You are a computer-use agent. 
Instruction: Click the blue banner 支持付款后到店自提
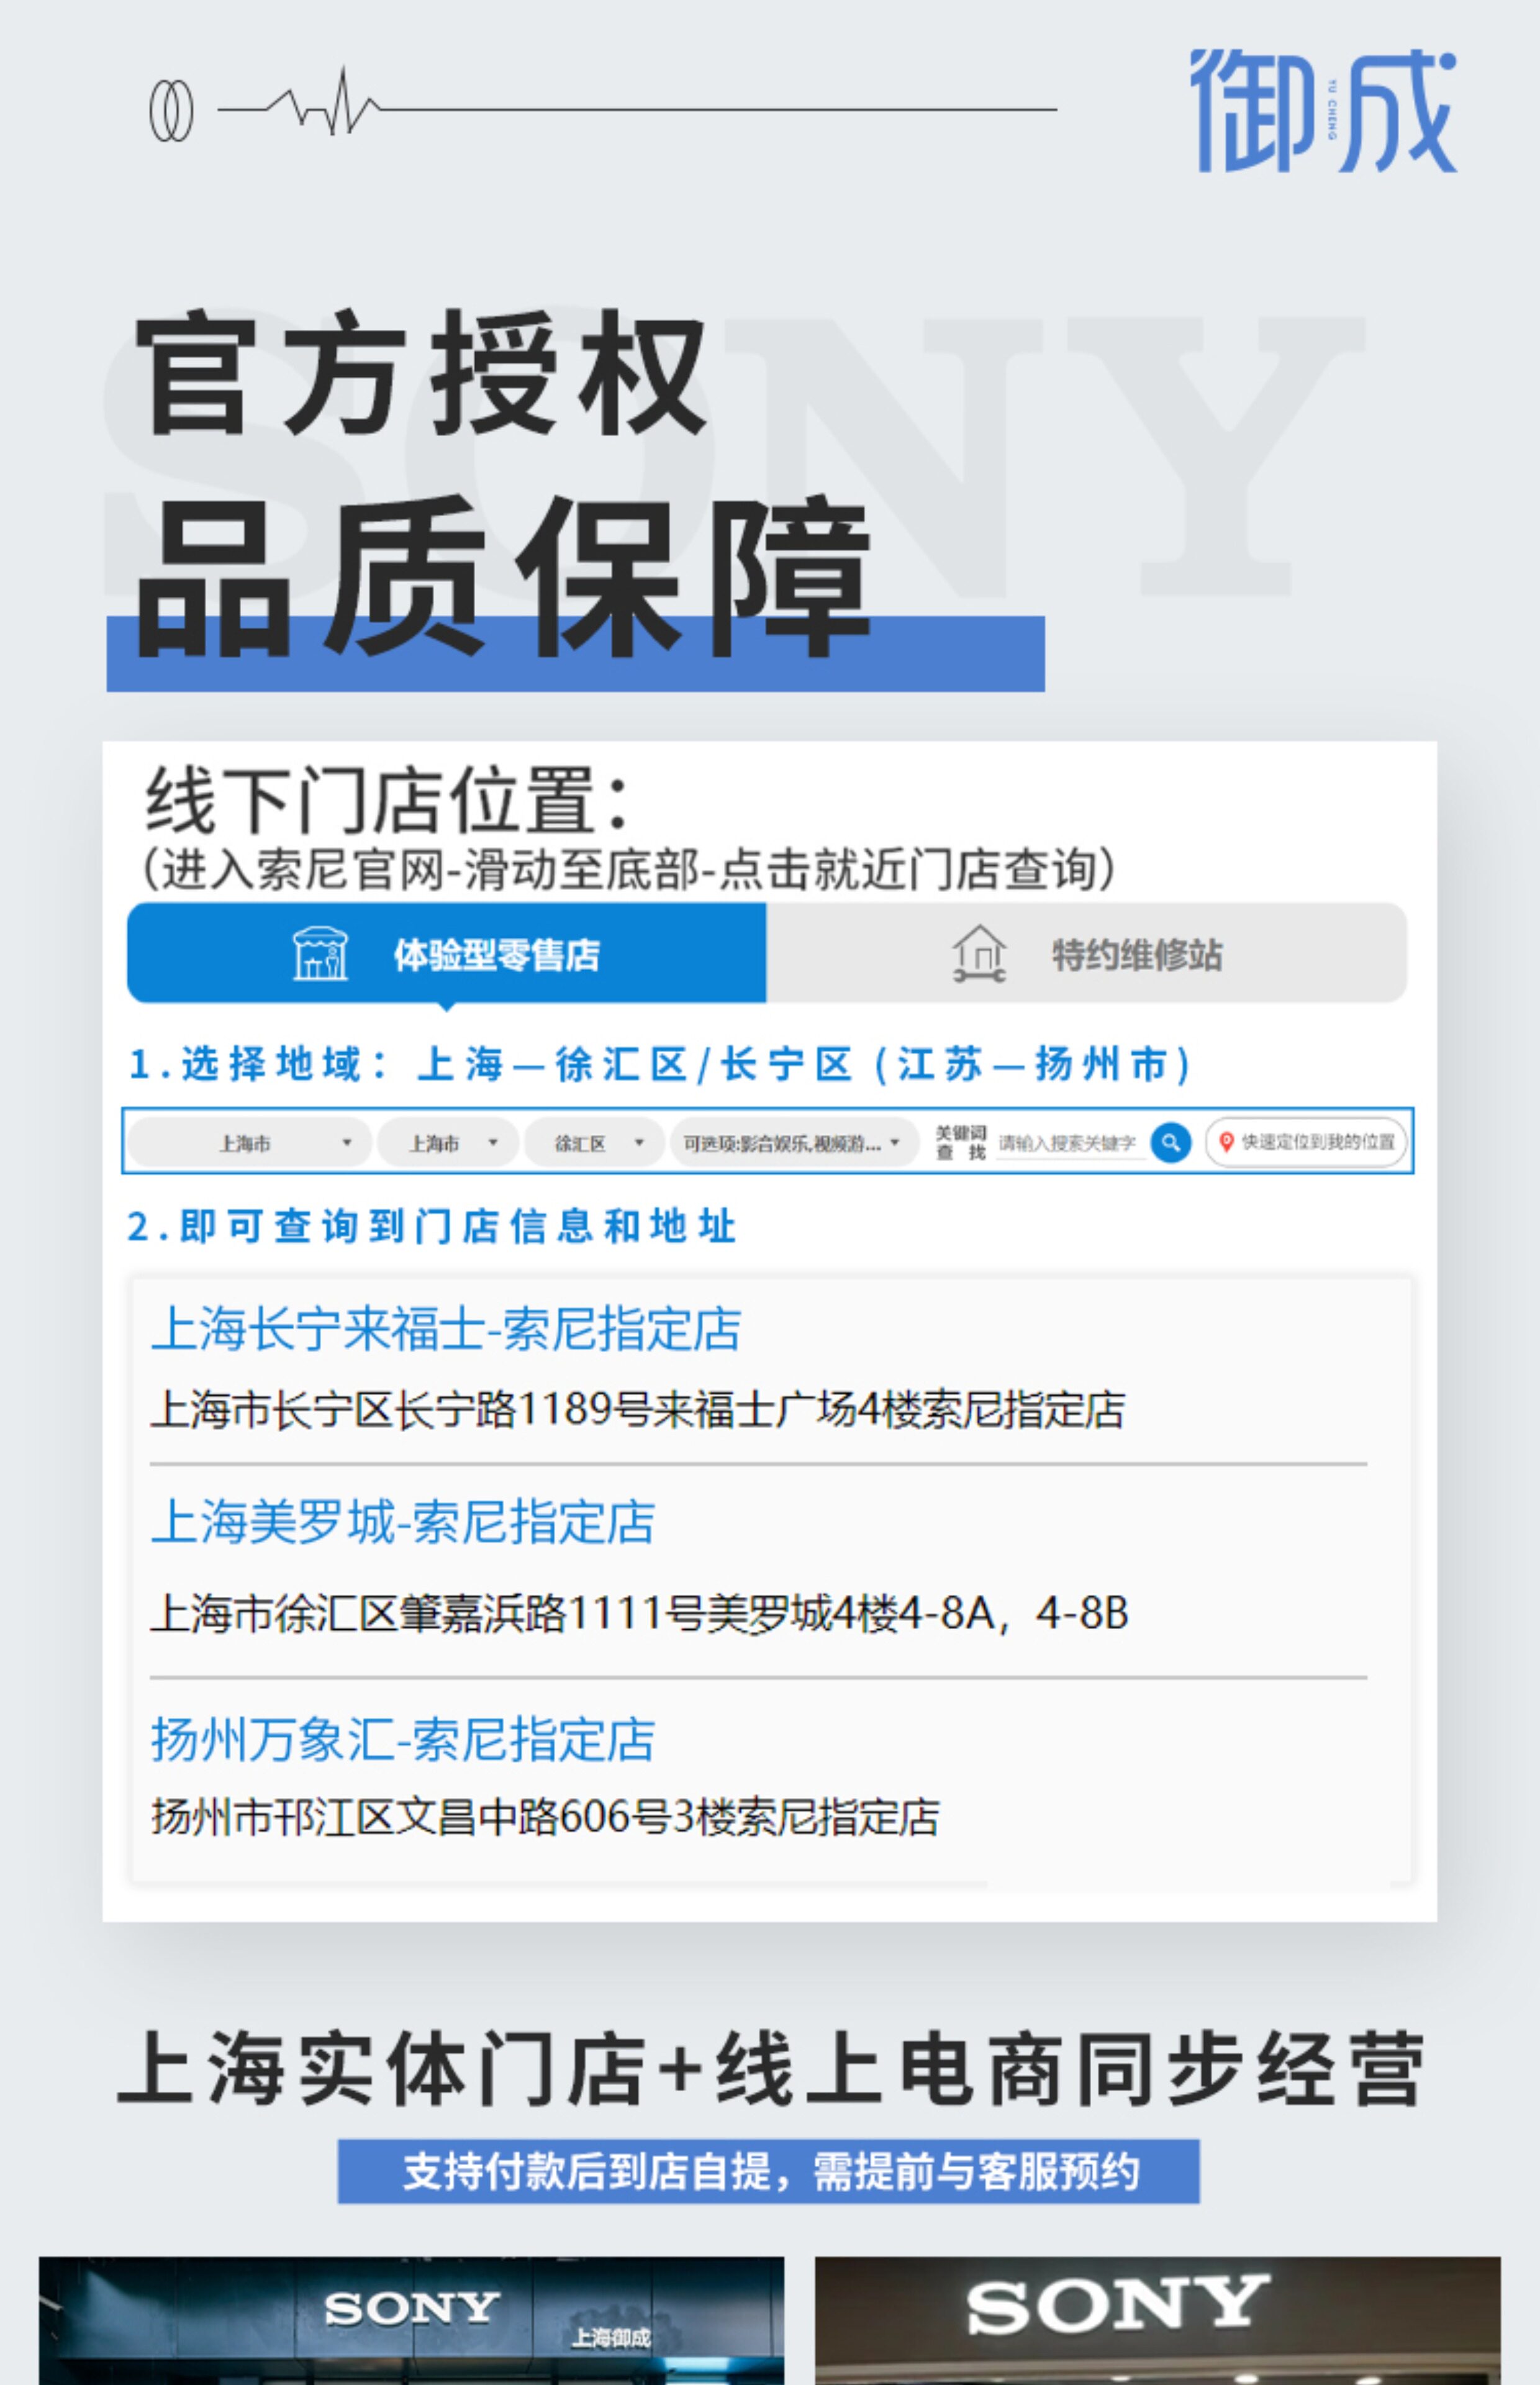click(769, 2172)
